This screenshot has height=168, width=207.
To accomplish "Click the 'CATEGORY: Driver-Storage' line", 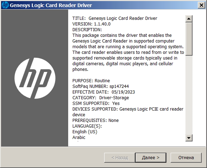I will [x=101, y=98].
